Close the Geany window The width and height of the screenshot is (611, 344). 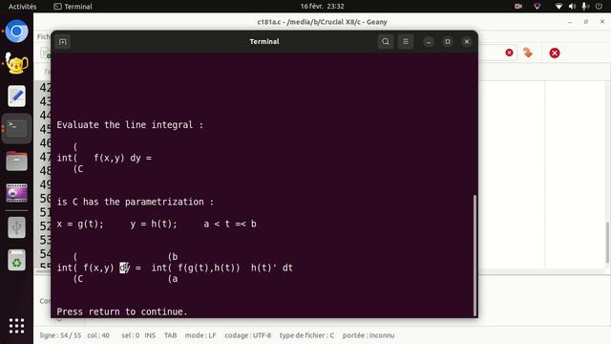click(x=602, y=22)
